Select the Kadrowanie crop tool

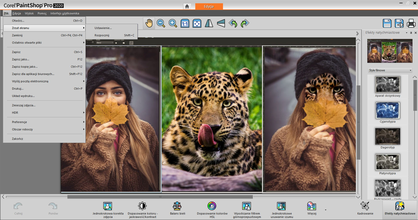[365, 208]
